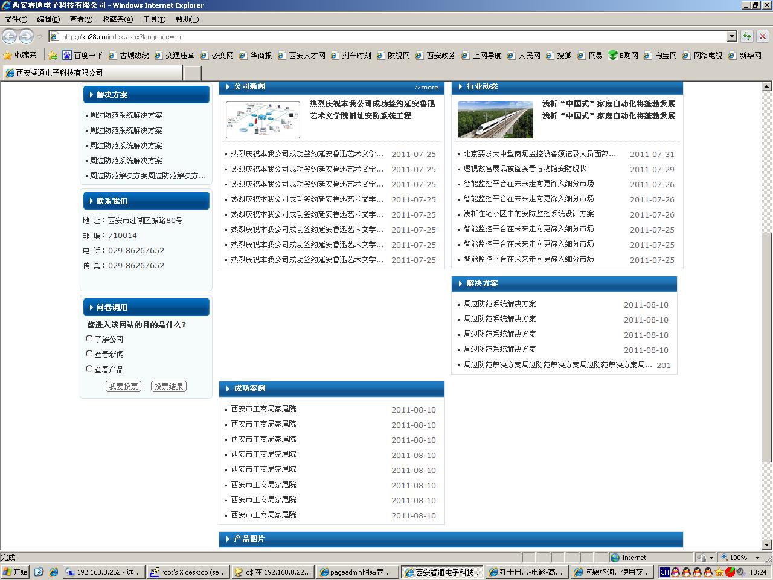Open the 查看(V) menu
This screenshot has height=580, width=773.
[81, 19]
